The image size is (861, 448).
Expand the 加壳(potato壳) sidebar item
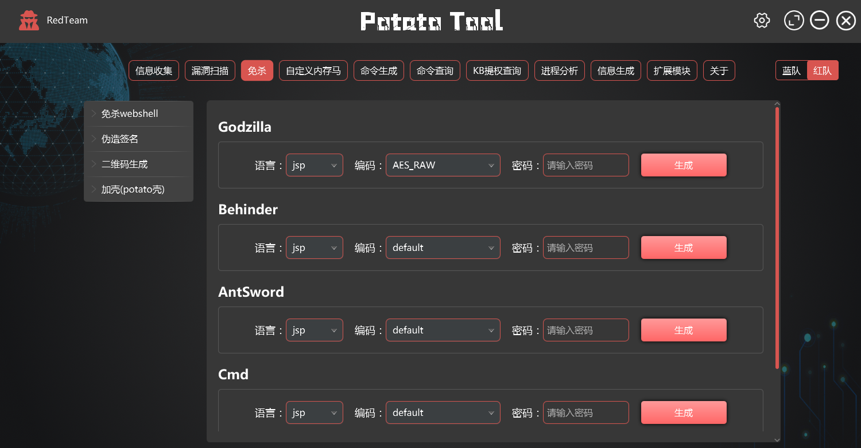[138, 189]
